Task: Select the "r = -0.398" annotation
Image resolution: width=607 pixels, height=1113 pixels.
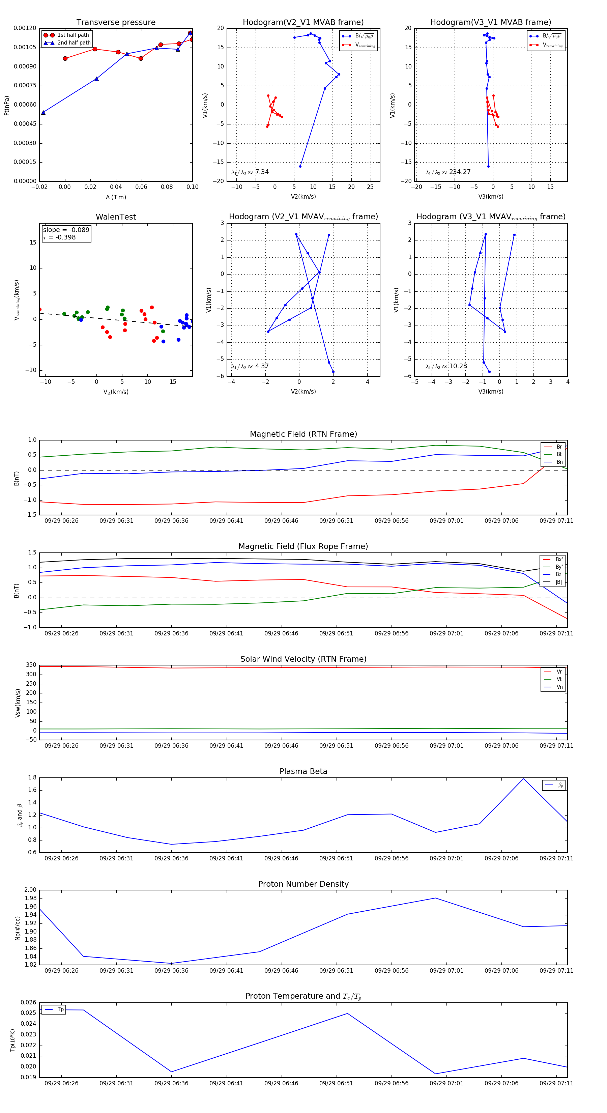Action: coord(60,237)
